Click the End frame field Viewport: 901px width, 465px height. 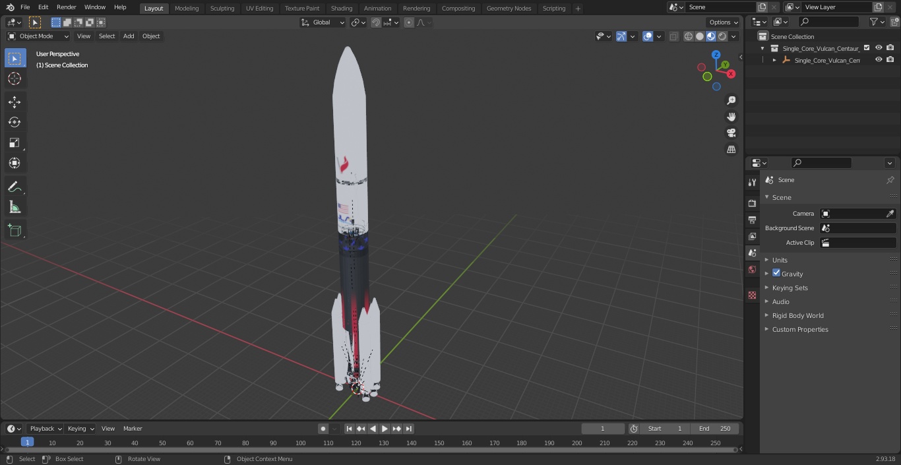click(715, 429)
